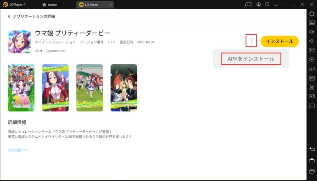The height and width of the screenshot is (181, 317).
Task: Click the ウマ娘 app icon image
Action: pyautogui.click(x=19, y=42)
